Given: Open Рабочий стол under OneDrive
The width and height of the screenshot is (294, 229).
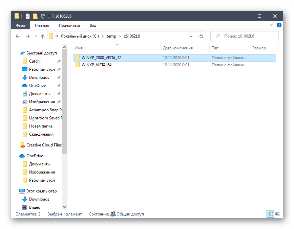Looking at the screenshot, I should coord(42,180).
